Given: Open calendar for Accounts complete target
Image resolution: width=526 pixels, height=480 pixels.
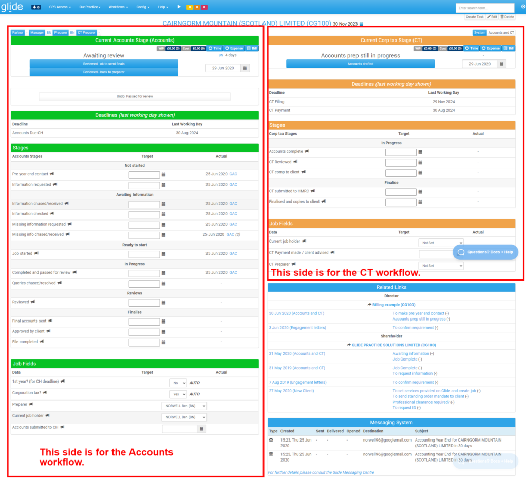Looking at the screenshot, I should click(420, 152).
